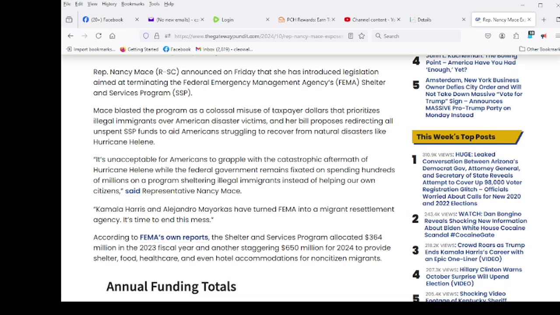Screen dimensions: 560x315
Task: Close the Details tab
Action: pyautogui.click(x=464, y=20)
